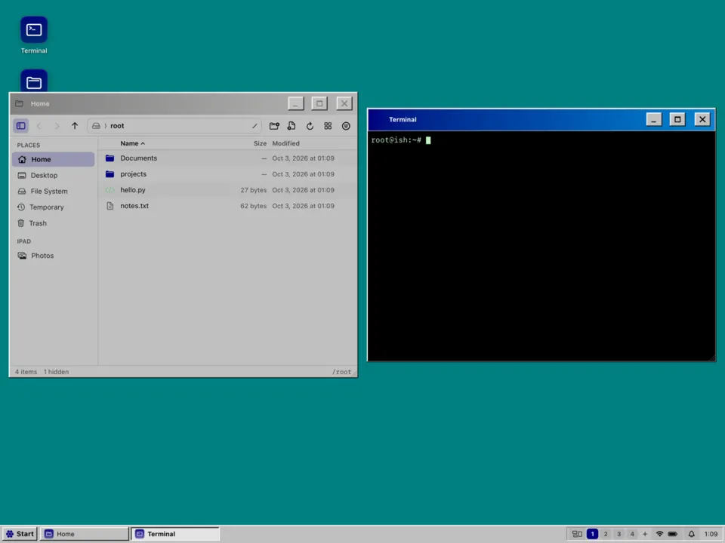Focus the Terminal command prompt area
This screenshot has width=725, height=543.
tap(541, 246)
